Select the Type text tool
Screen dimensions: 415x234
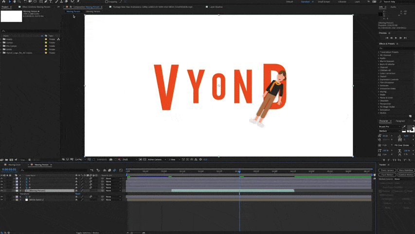[51, 1]
